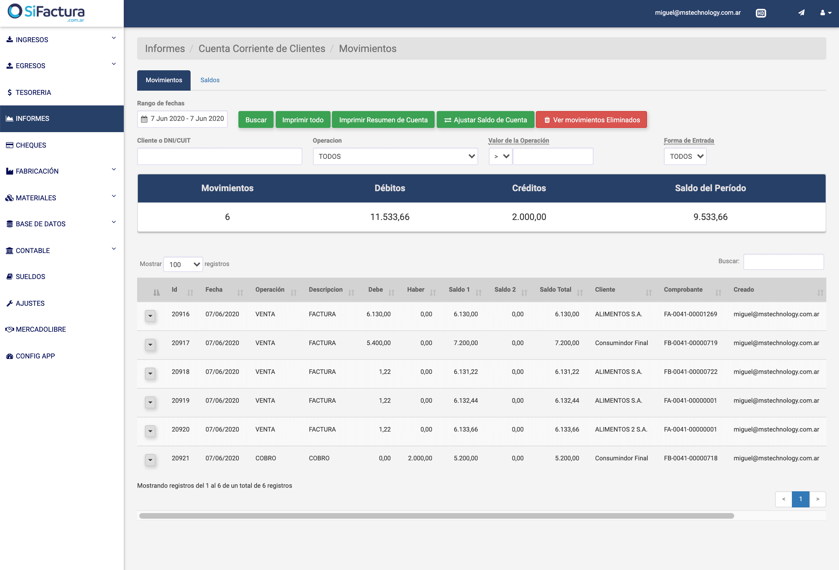
Task: Open the Valor de la Operación comparator dropdown
Action: pos(501,156)
